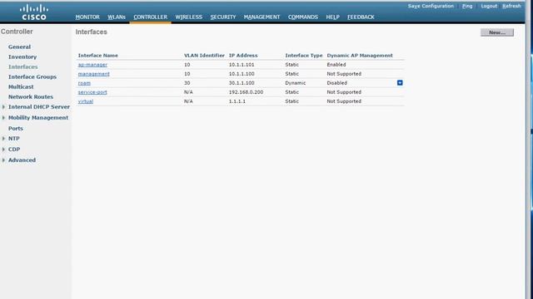
Task: Select Internal DHCP Server label
Action: coord(39,107)
